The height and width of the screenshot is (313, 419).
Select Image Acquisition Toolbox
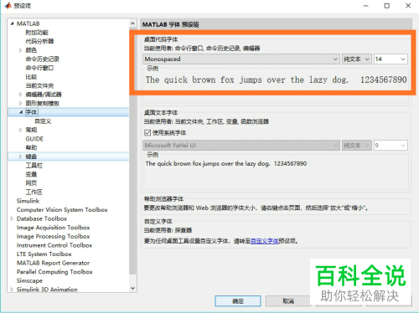53,228
